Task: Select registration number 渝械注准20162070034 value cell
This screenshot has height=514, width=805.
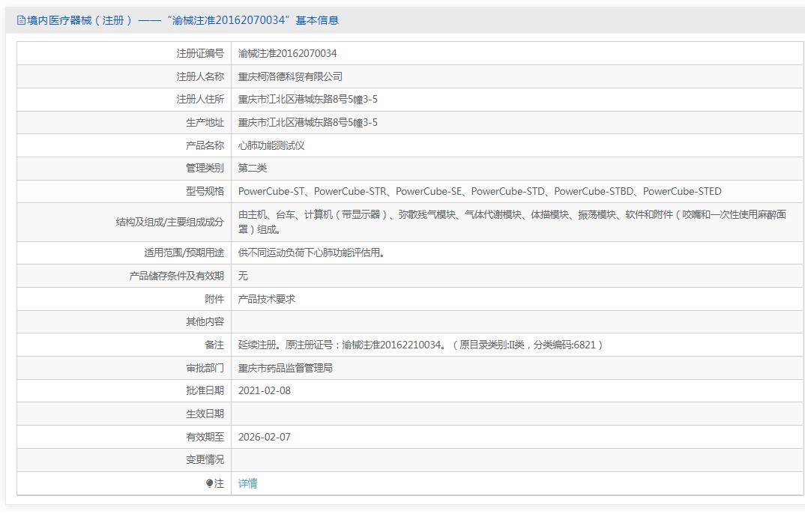Action: 288,53
